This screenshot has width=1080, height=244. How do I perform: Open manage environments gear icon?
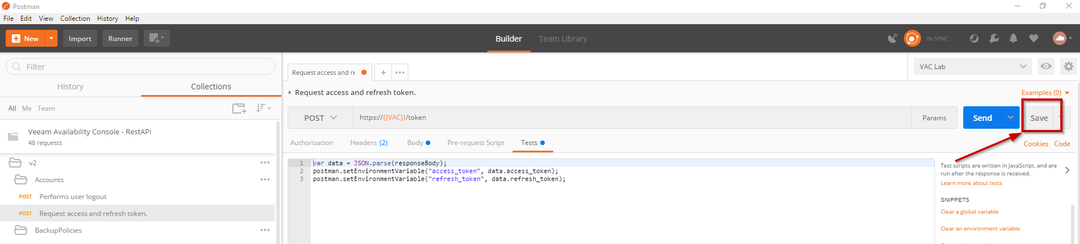tap(1068, 66)
